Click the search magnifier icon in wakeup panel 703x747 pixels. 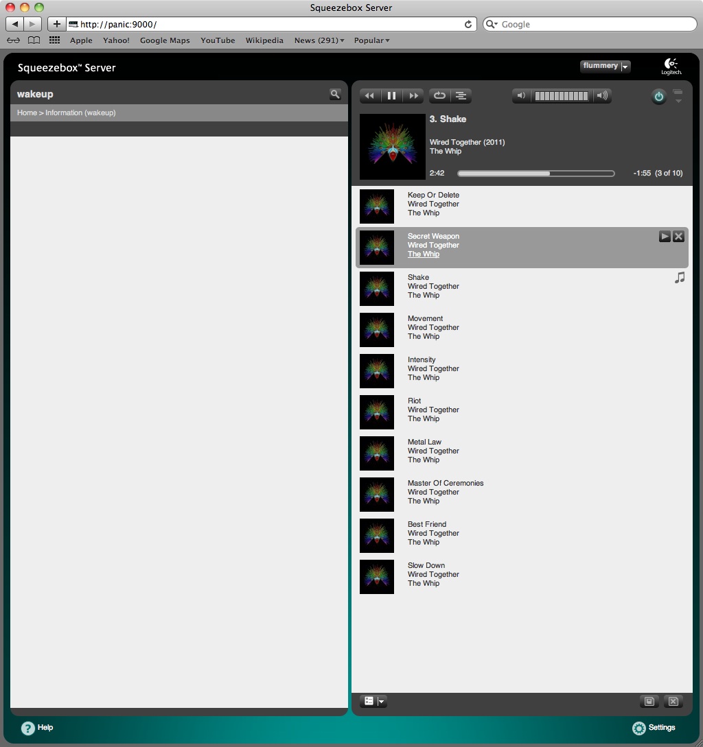point(335,94)
